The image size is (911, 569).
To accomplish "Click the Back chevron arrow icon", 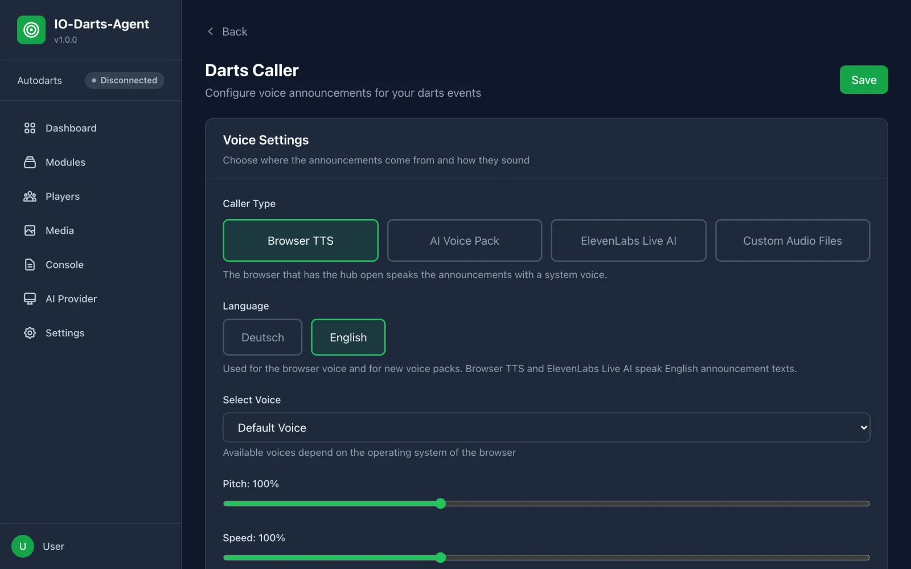I will 211,31.
